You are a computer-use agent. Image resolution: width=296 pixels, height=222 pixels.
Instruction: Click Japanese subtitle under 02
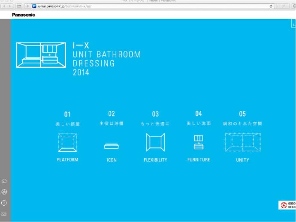pos(112,123)
